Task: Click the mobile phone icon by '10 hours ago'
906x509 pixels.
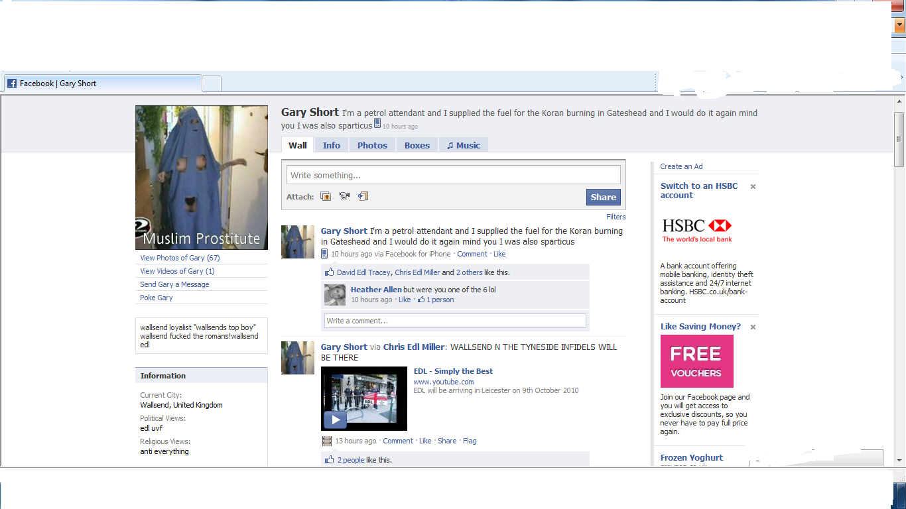Action: (x=324, y=254)
